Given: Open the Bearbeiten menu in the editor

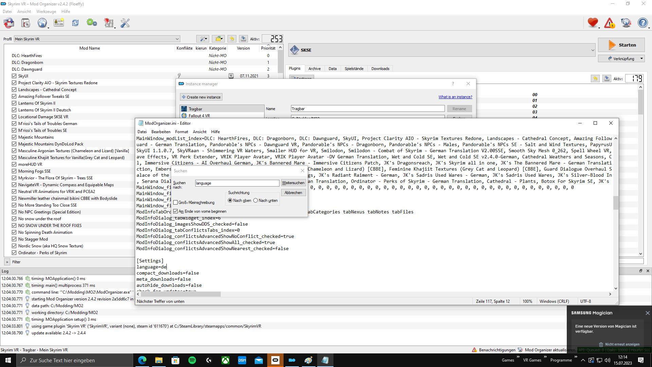Looking at the screenshot, I should tap(161, 132).
